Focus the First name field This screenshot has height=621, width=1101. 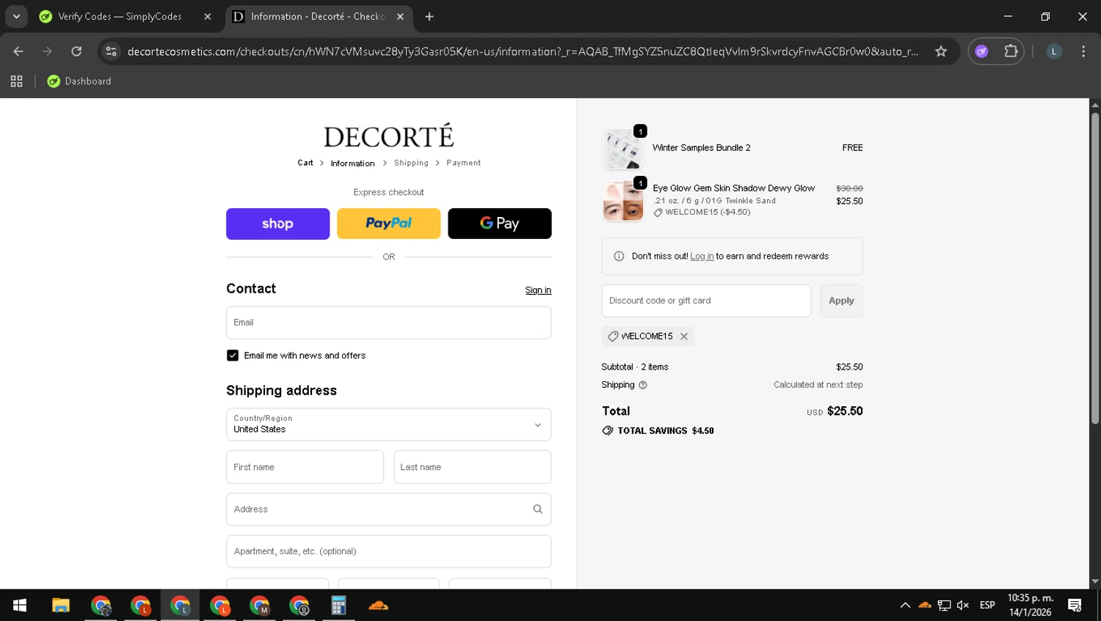click(305, 467)
